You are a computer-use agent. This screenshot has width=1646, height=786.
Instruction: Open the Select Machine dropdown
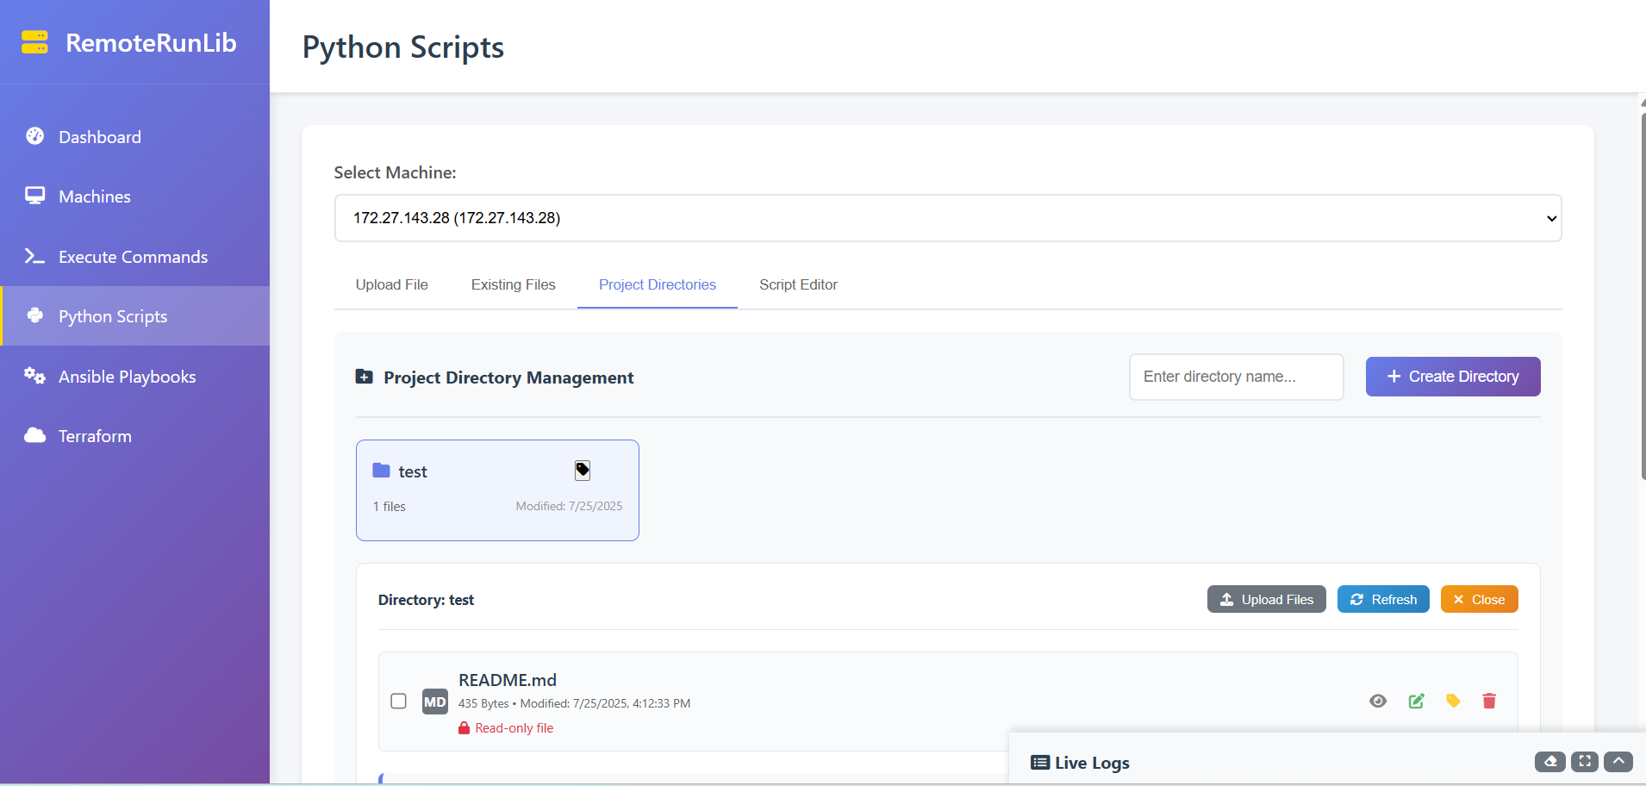948,218
